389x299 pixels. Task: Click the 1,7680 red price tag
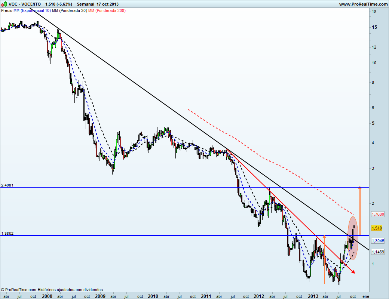377,214
